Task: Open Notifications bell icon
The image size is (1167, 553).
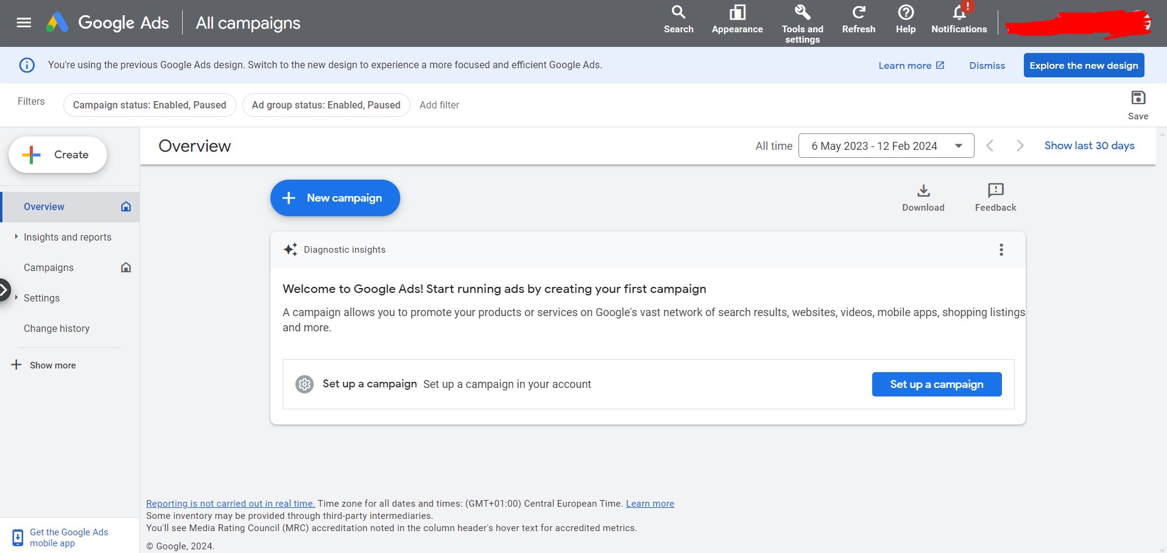Action: (959, 19)
